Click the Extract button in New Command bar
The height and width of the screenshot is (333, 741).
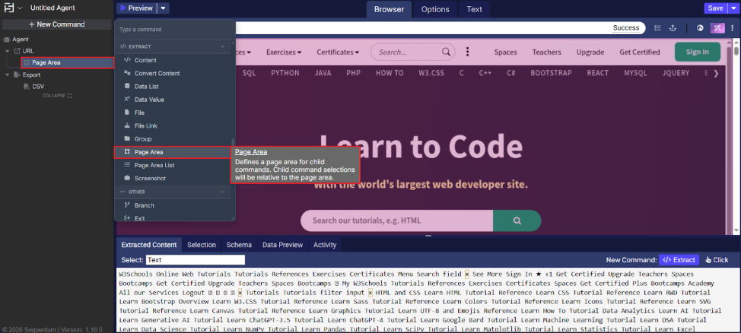coord(678,259)
